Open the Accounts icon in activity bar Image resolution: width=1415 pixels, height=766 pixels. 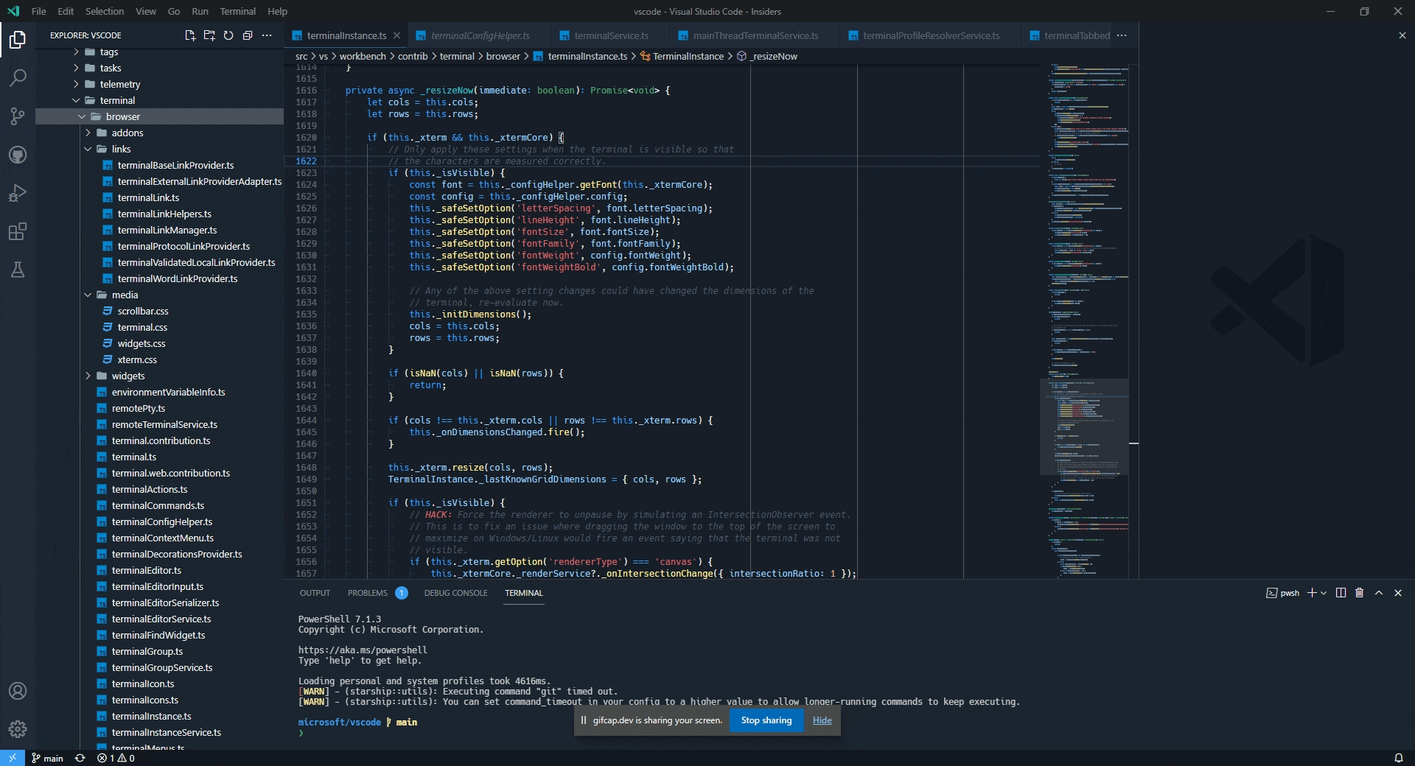[18, 691]
